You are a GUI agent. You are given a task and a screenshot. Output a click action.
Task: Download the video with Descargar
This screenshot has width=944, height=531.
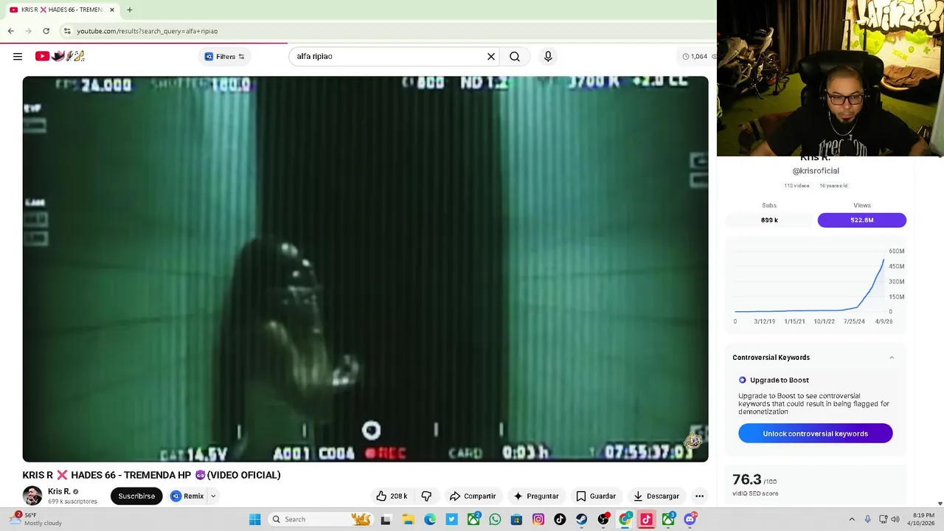(656, 496)
